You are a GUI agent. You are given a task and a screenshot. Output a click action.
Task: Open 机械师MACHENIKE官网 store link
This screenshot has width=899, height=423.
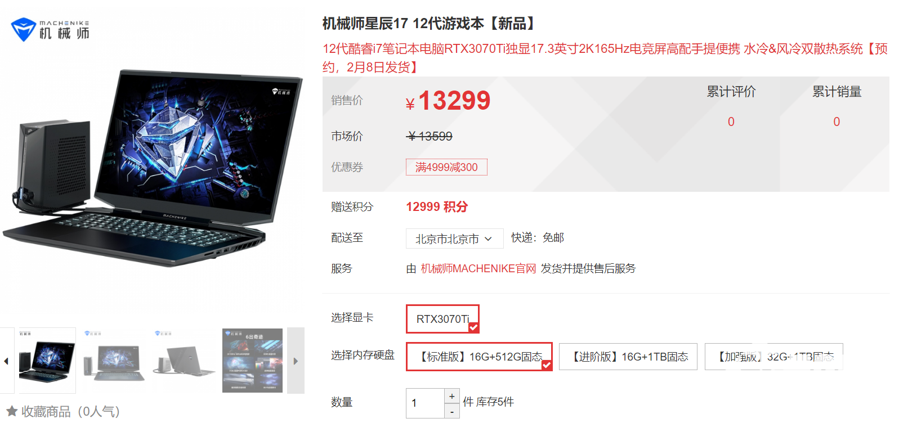(478, 268)
